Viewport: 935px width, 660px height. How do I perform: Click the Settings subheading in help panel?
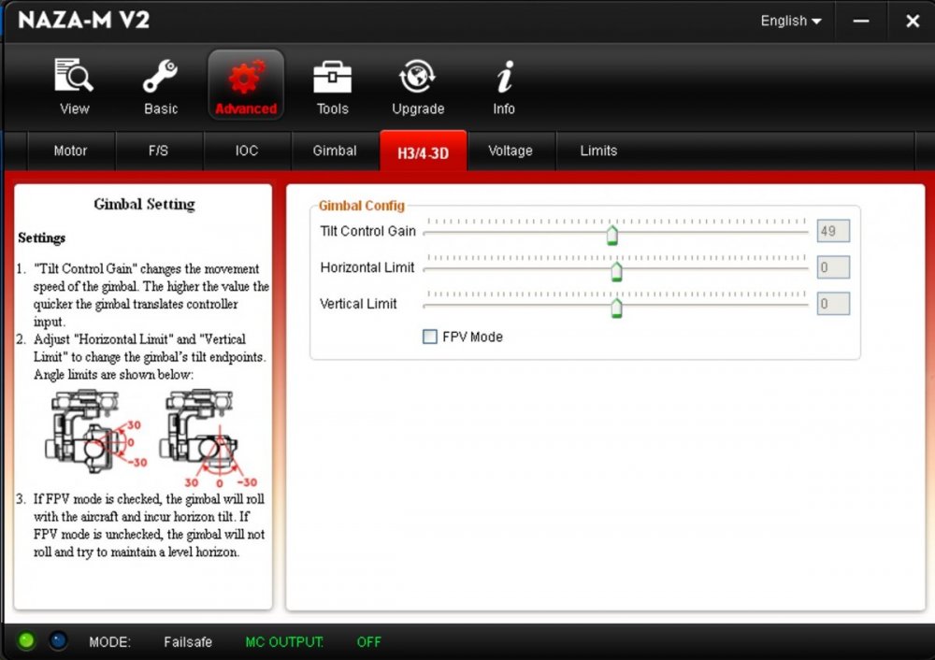pyautogui.click(x=42, y=237)
